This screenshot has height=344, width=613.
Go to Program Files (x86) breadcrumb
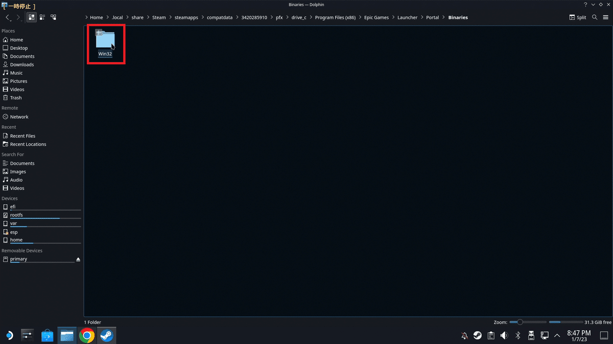point(335,17)
